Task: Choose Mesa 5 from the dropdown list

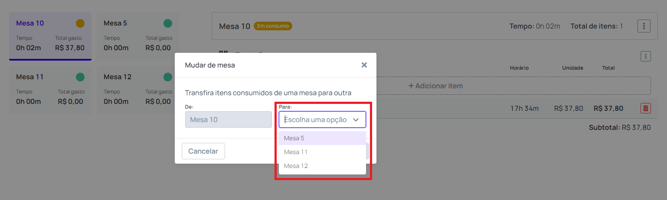Action: click(322, 138)
